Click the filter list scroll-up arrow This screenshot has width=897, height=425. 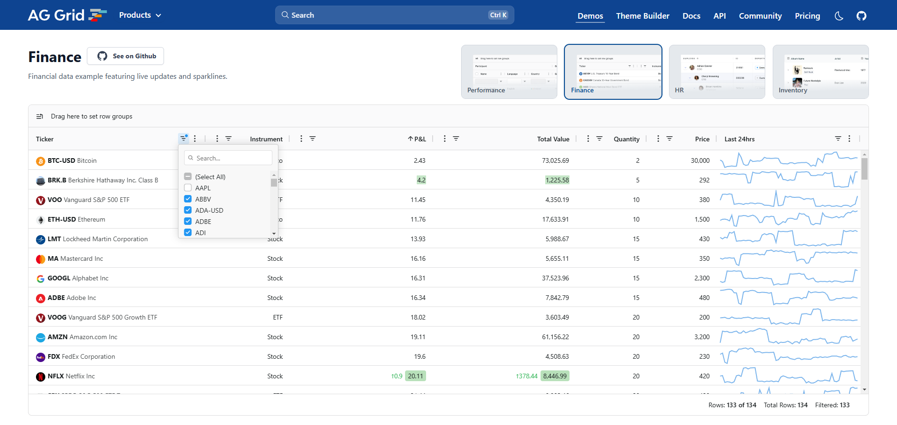point(274,174)
